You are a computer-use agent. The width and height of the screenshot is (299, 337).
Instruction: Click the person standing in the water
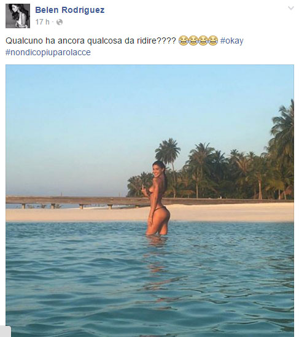point(158,198)
